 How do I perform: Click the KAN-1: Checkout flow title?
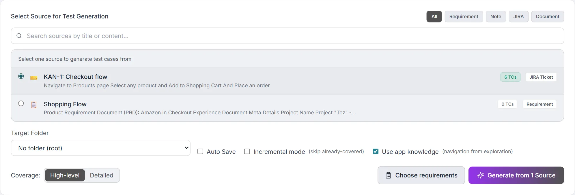pos(75,77)
